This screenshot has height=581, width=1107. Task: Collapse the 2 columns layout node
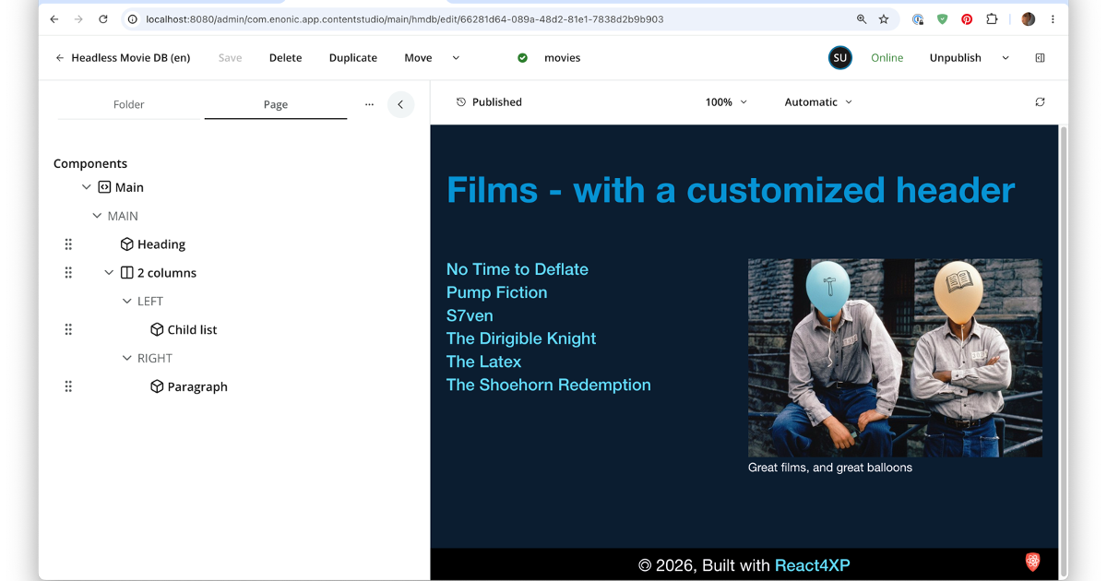point(109,273)
